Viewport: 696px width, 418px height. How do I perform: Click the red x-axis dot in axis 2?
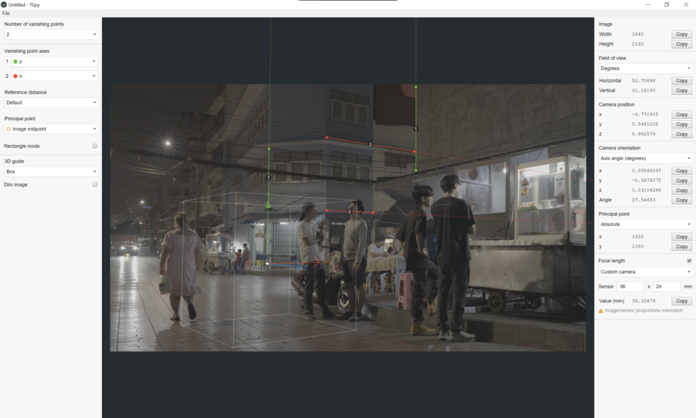click(15, 76)
